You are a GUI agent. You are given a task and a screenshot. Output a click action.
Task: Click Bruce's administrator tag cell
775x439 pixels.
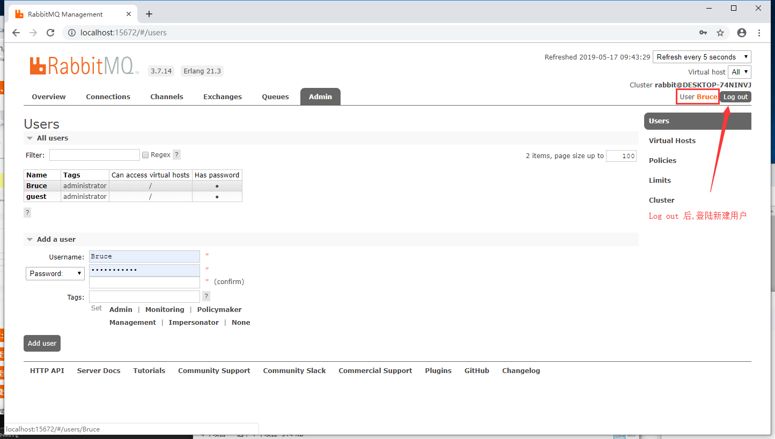[85, 186]
